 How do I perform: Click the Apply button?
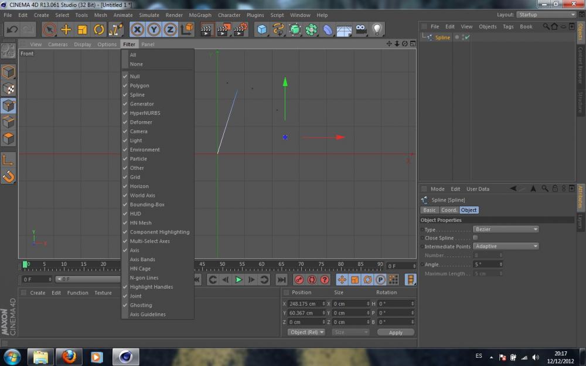pos(396,333)
